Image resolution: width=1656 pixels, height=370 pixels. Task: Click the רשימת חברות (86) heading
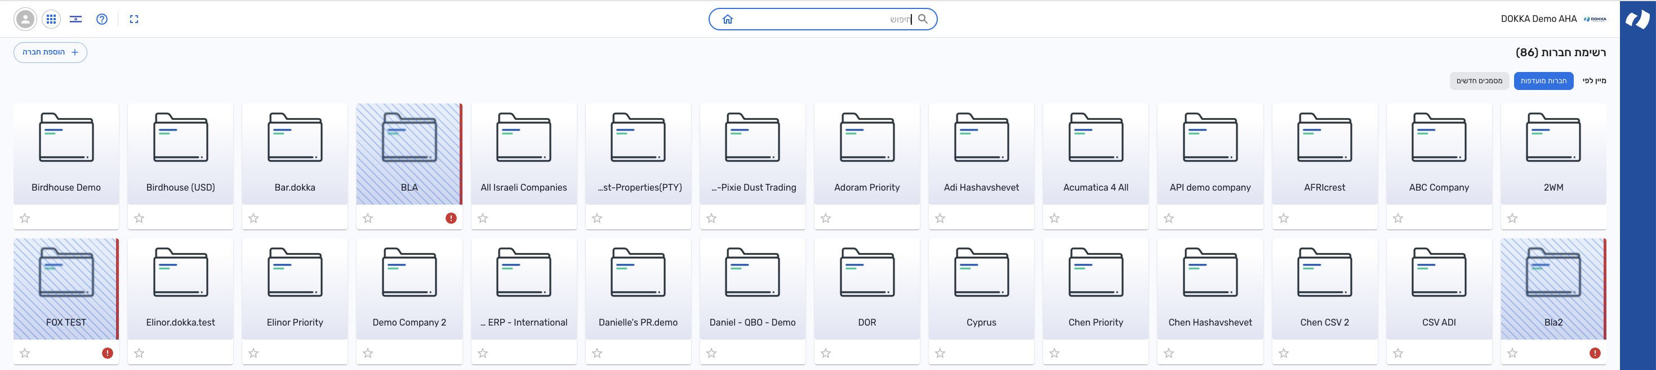tap(1560, 53)
